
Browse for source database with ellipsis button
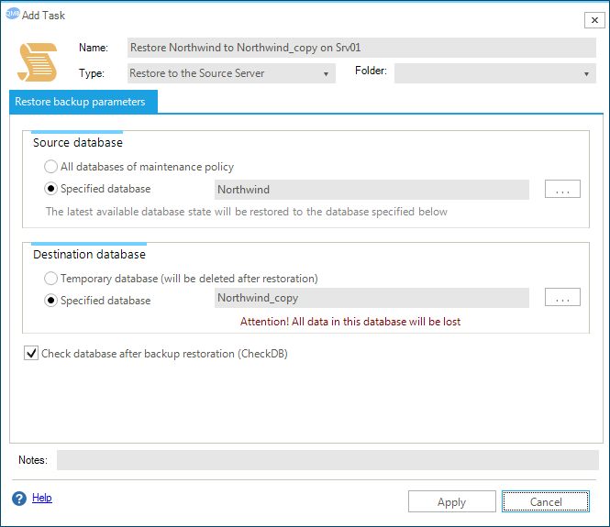pos(562,190)
